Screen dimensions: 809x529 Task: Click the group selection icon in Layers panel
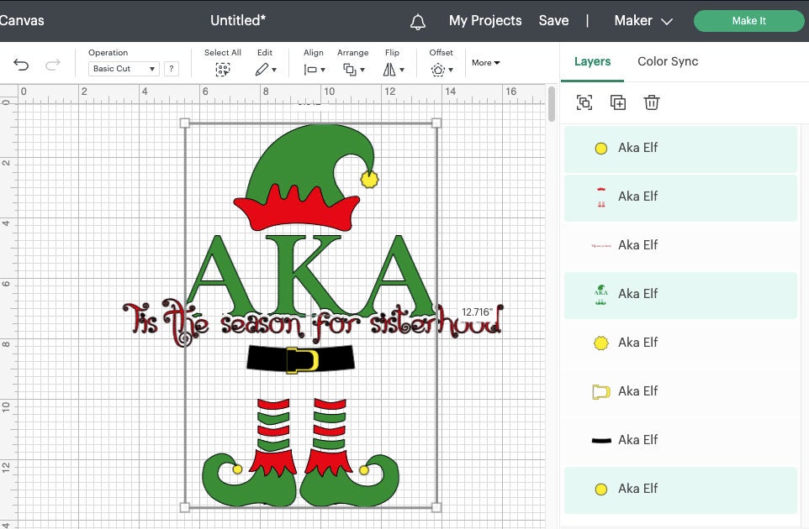pyautogui.click(x=585, y=102)
